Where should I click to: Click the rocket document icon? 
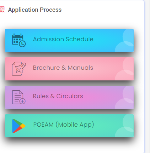pos(19,69)
